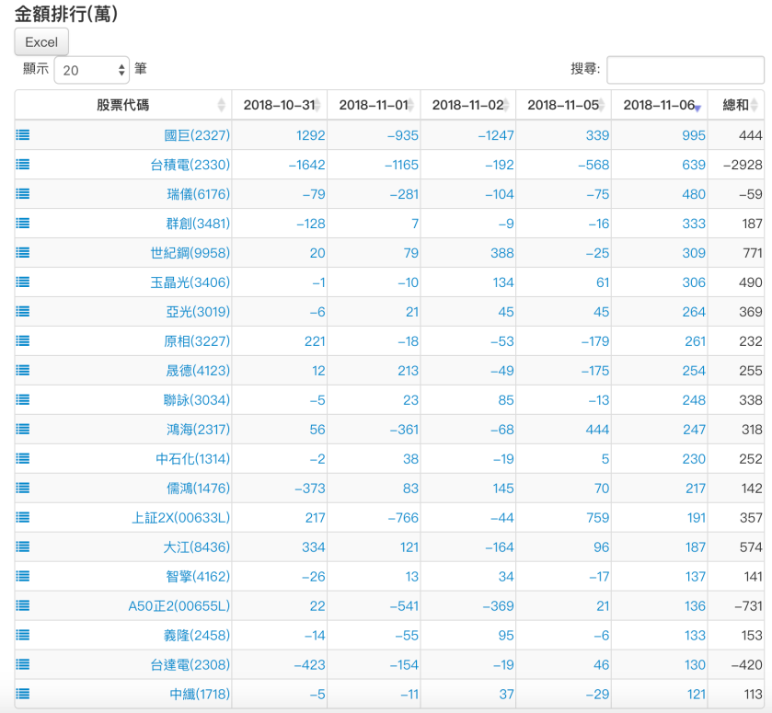Viewport: 772px width, 713px height.
Task: Open the detail icon for 大江(8436)
Action: coord(21,546)
